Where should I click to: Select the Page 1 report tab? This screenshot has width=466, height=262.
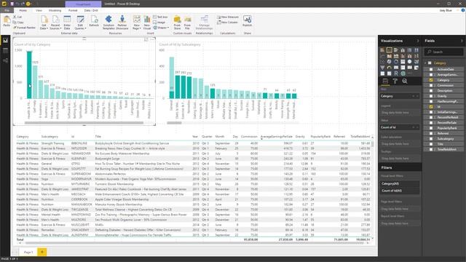(x=28, y=253)
